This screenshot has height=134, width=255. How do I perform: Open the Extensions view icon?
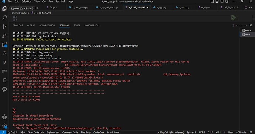(4, 45)
